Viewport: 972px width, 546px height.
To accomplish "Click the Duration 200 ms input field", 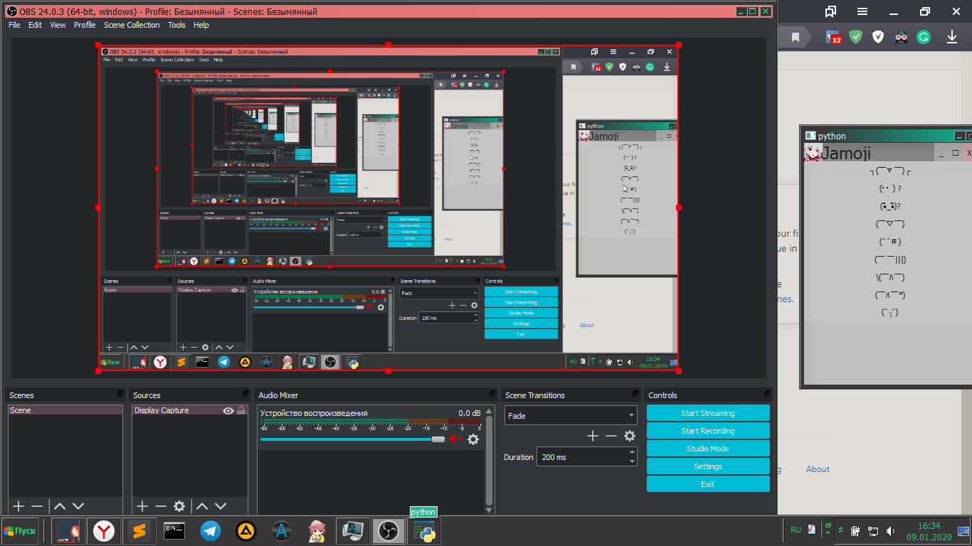I will [x=582, y=456].
